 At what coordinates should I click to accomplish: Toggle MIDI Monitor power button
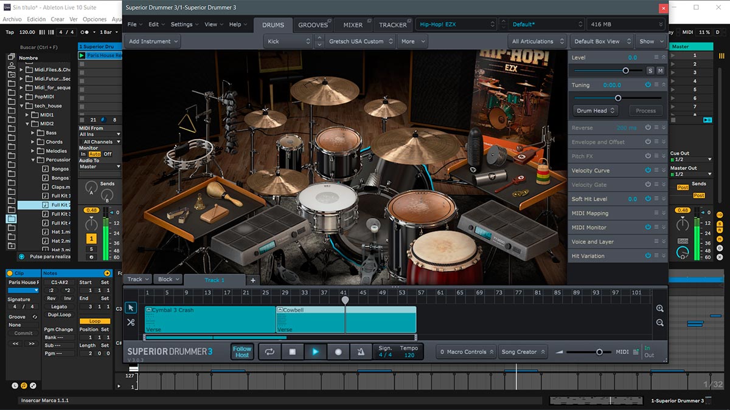[x=648, y=227]
